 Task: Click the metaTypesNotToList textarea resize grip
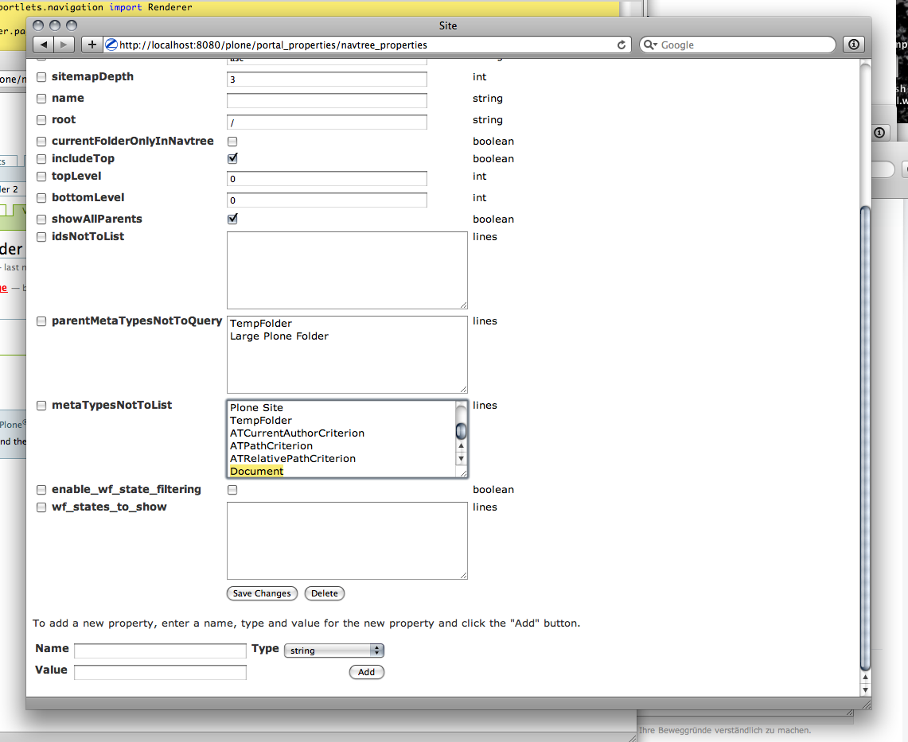coord(462,473)
